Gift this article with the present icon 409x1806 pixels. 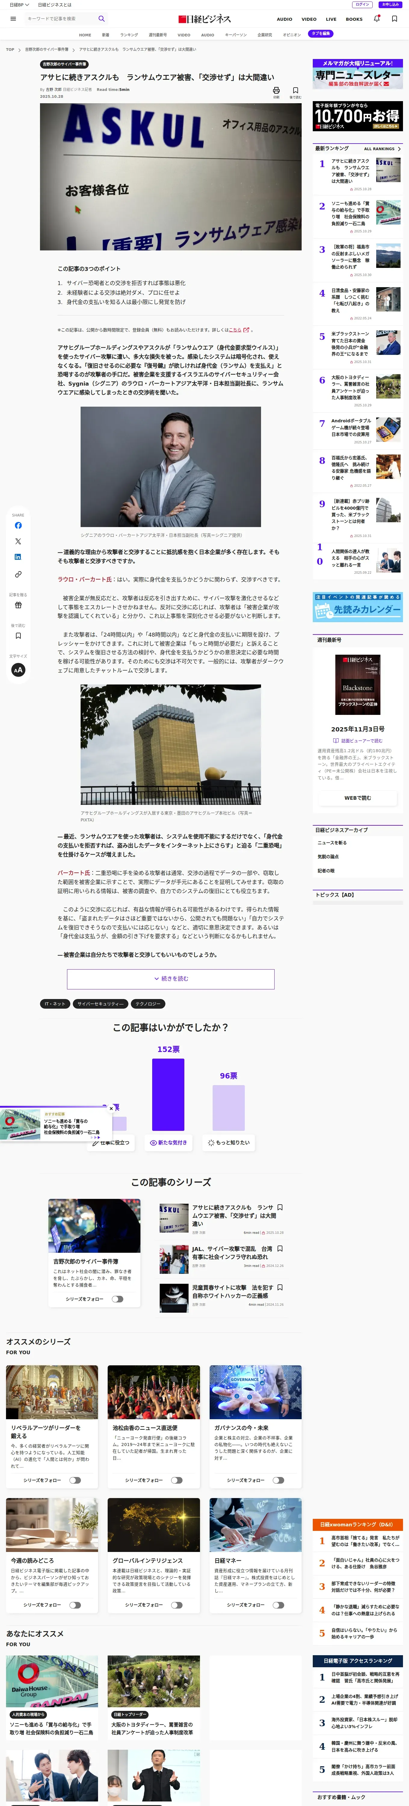pos(18,604)
